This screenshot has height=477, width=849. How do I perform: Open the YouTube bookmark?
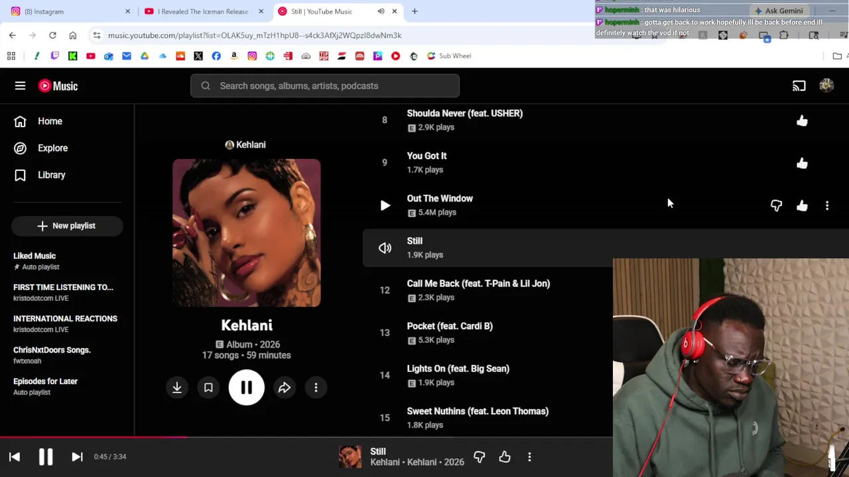point(91,56)
